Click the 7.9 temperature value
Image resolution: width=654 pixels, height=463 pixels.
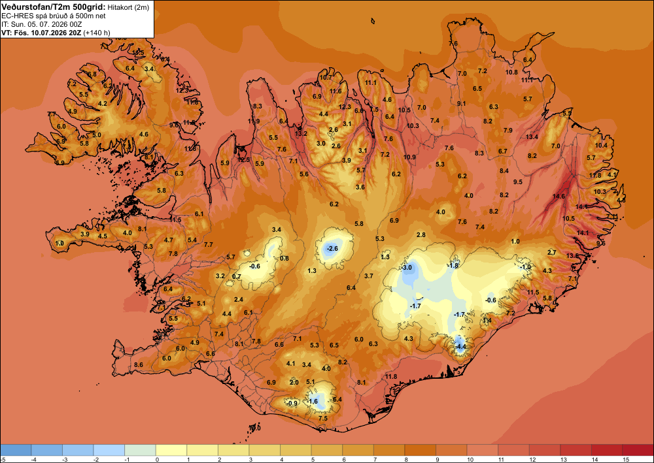(508, 131)
